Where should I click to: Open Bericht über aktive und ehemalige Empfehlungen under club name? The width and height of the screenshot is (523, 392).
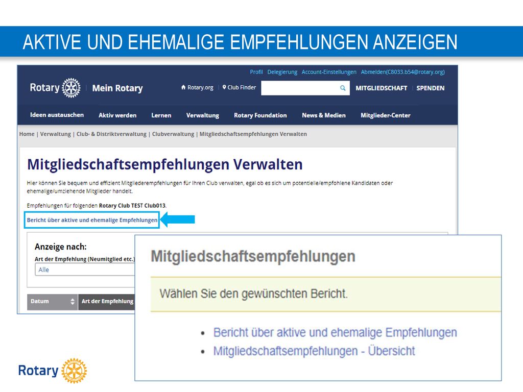click(92, 220)
